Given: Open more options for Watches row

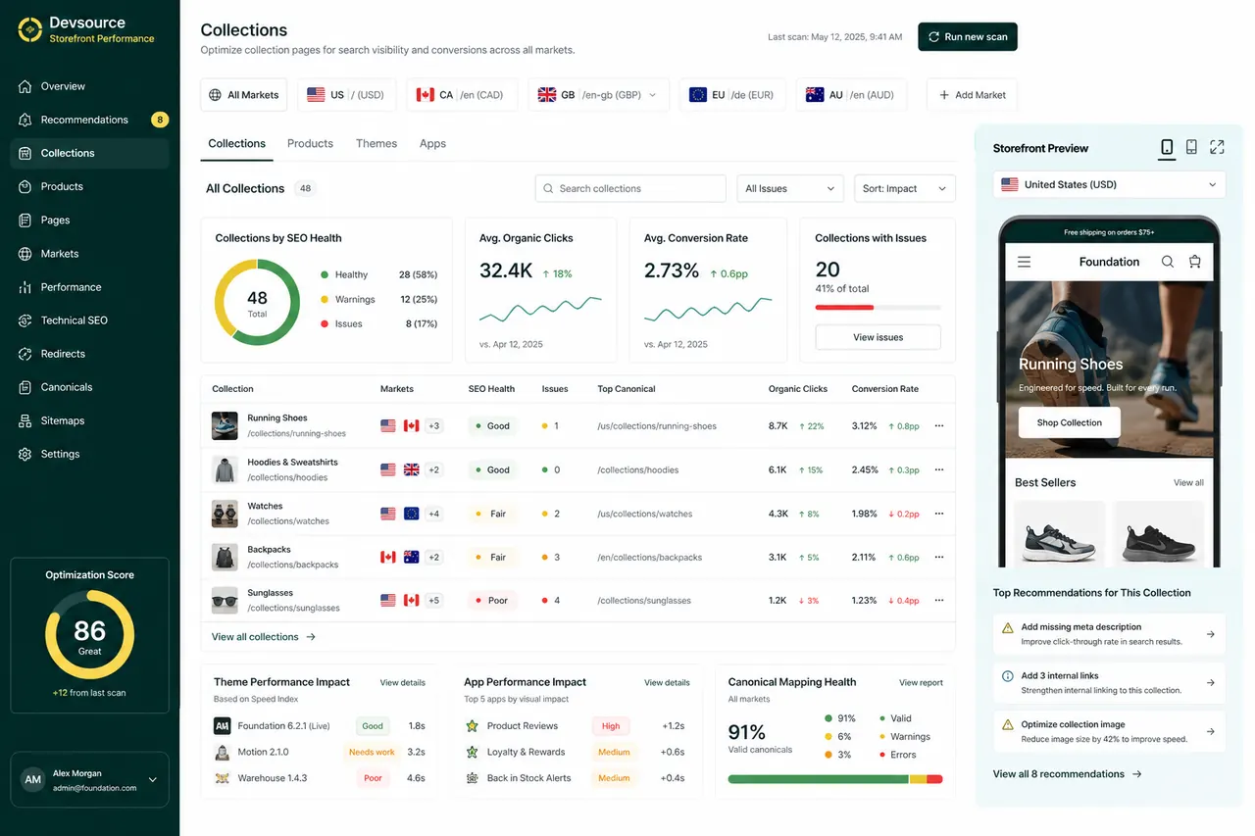Looking at the screenshot, I should point(939,514).
